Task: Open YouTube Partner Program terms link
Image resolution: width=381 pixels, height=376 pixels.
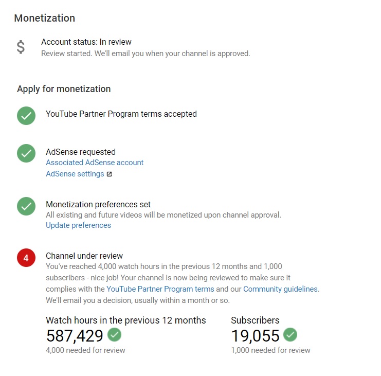Action: click(160, 289)
